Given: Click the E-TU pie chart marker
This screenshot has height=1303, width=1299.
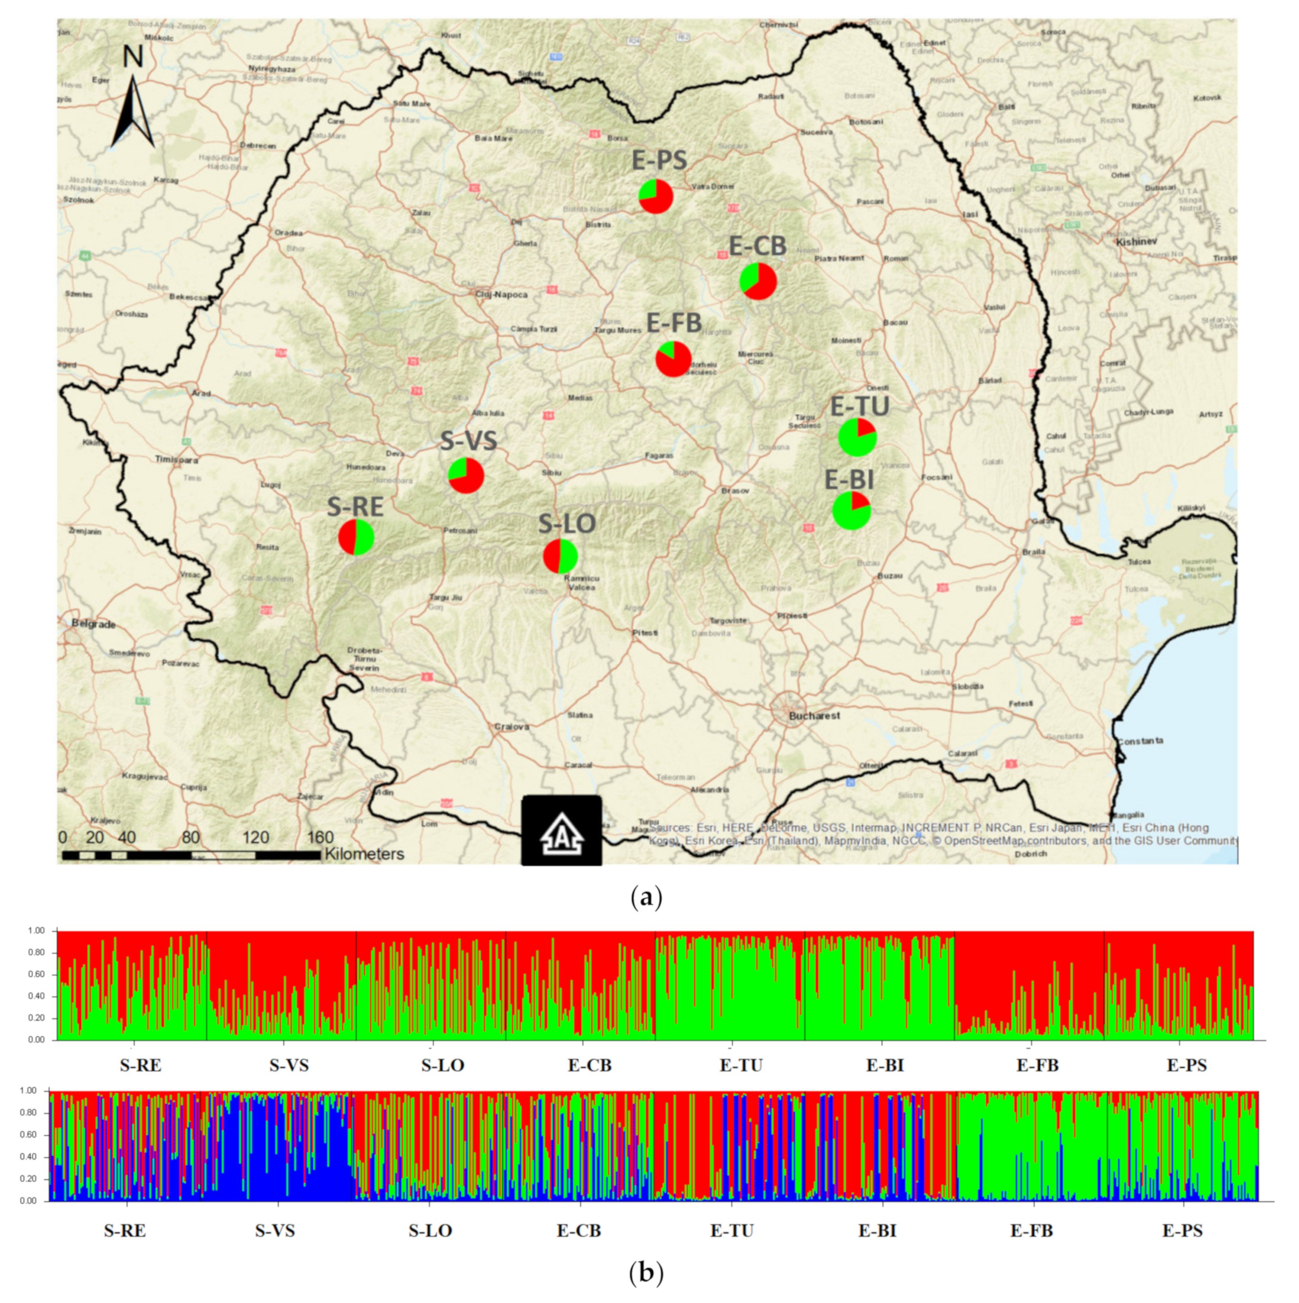Looking at the screenshot, I should (857, 437).
